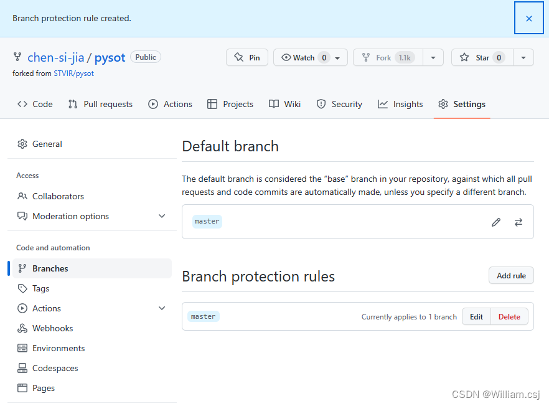Expand the sidebar Actions chevron

(162, 308)
